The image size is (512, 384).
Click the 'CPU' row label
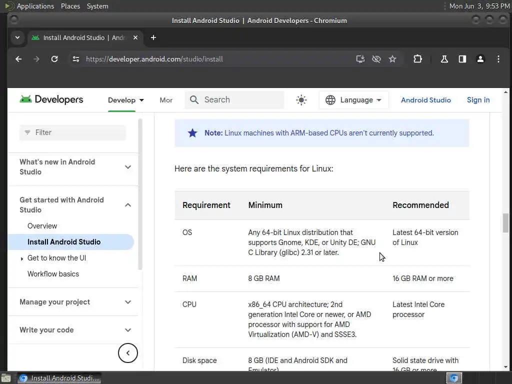pyautogui.click(x=189, y=304)
